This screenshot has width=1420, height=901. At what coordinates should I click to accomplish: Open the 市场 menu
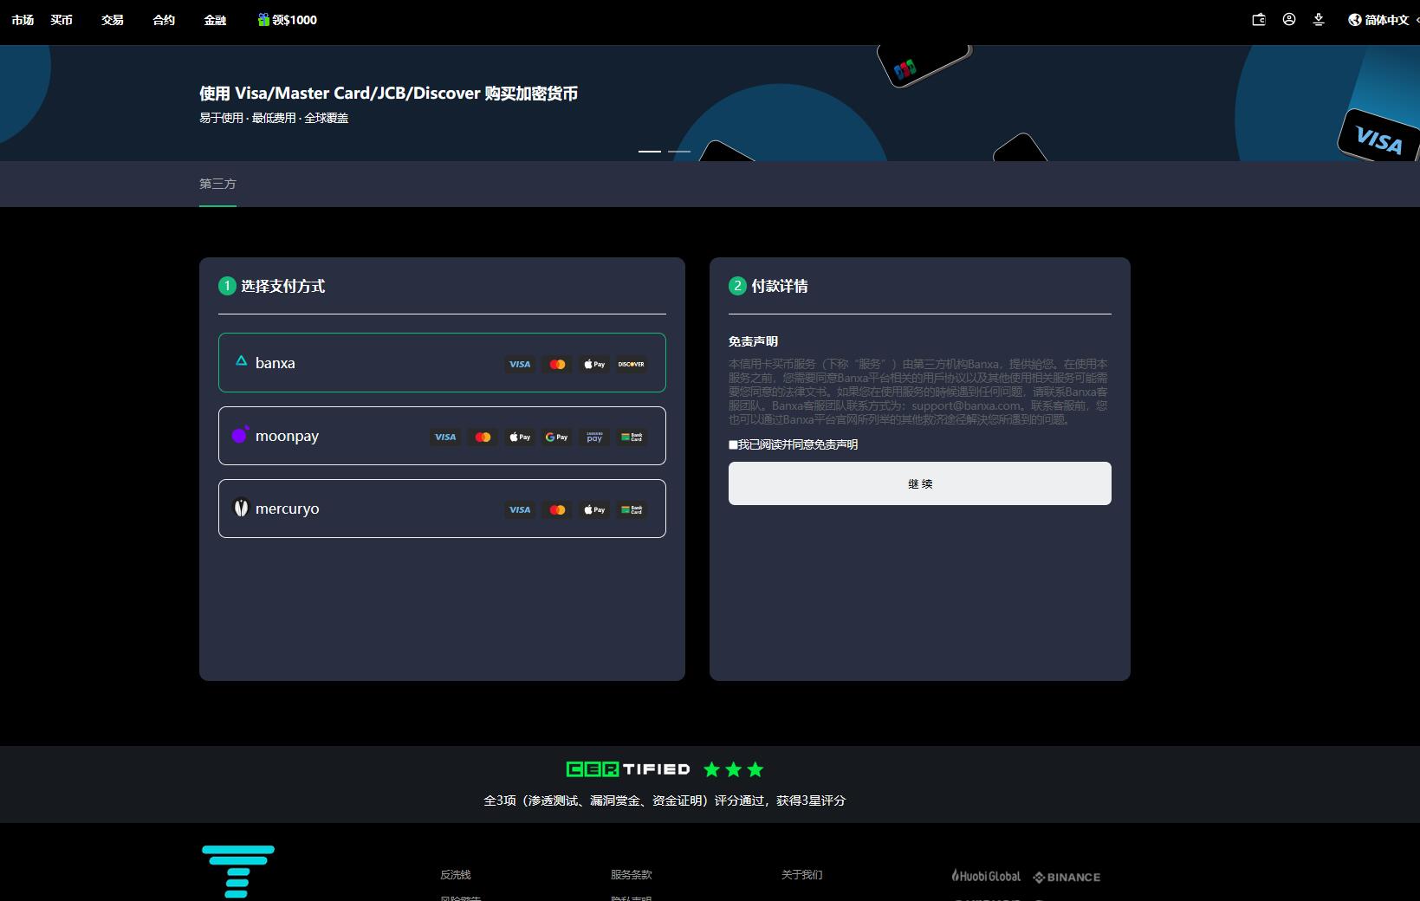[23, 20]
